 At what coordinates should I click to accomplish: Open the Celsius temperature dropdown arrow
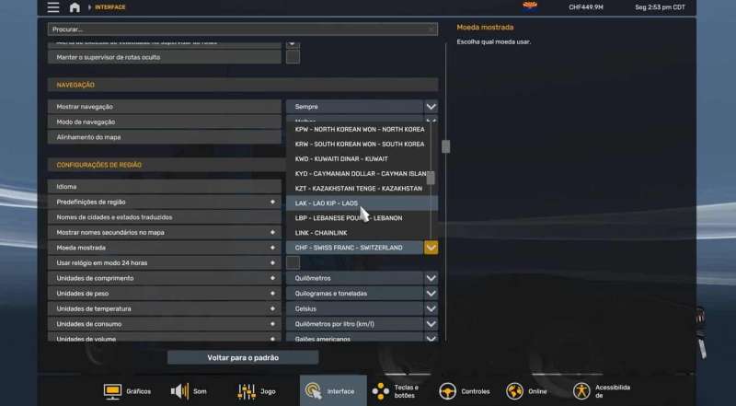(x=431, y=308)
